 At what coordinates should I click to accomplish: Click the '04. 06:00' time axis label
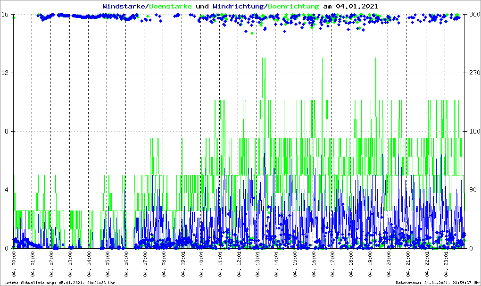click(126, 264)
